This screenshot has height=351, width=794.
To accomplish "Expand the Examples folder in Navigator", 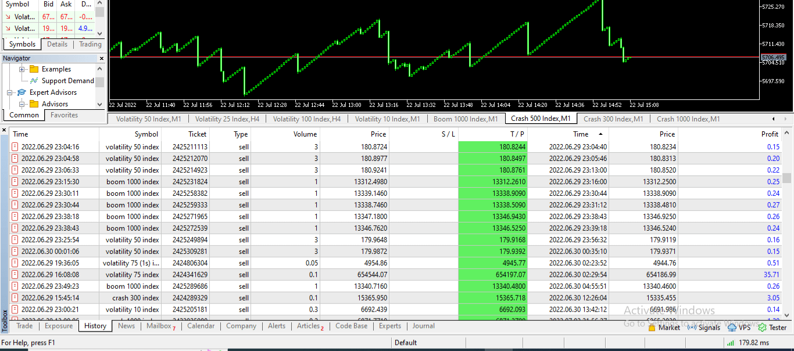I will coord(22,69).
